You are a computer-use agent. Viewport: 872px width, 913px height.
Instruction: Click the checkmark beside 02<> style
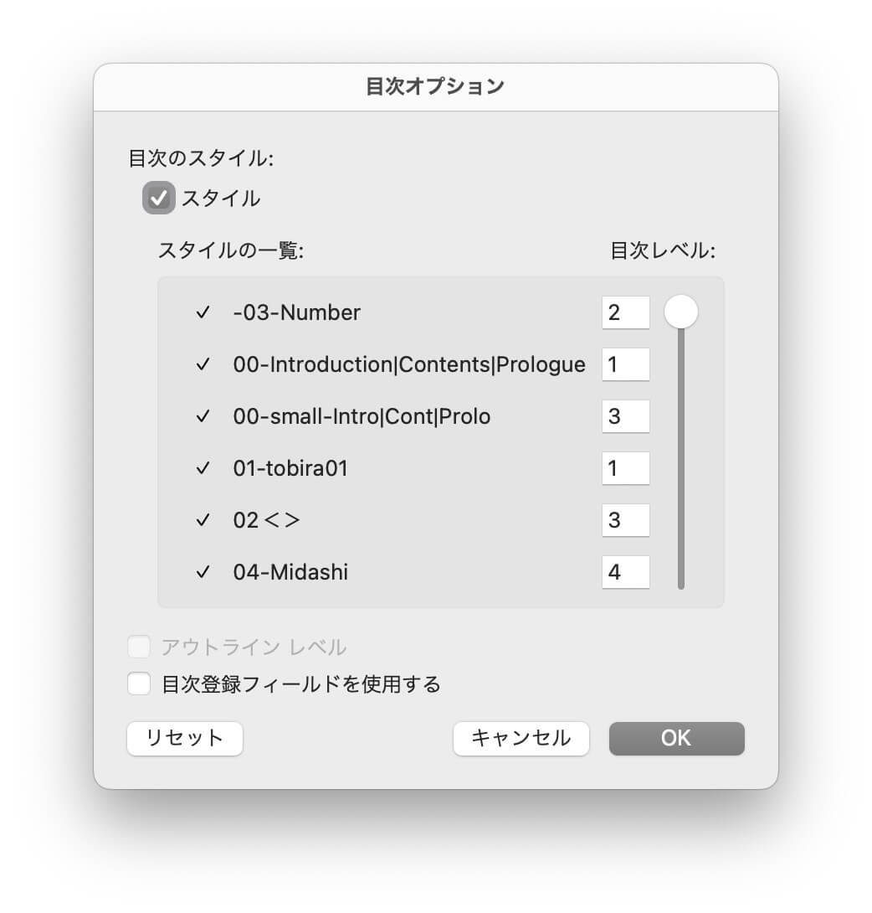[x=203, y=521]
